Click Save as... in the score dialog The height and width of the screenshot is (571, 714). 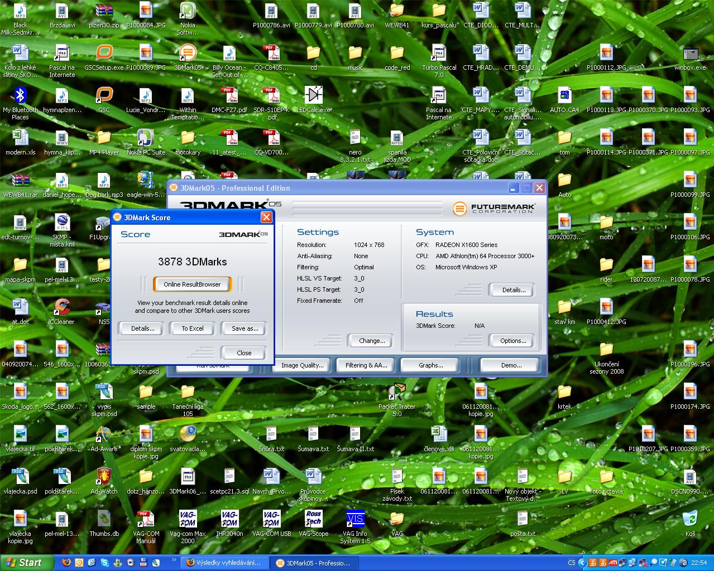[x=245, y=328]
